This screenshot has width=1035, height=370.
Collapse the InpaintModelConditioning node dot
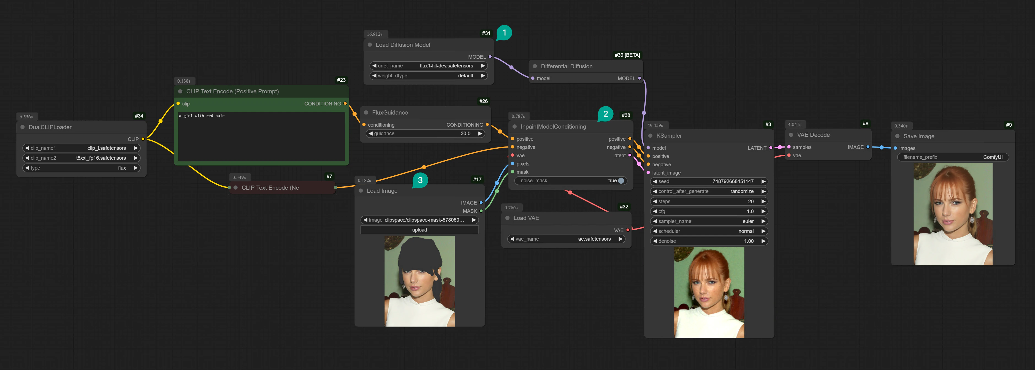514,127
